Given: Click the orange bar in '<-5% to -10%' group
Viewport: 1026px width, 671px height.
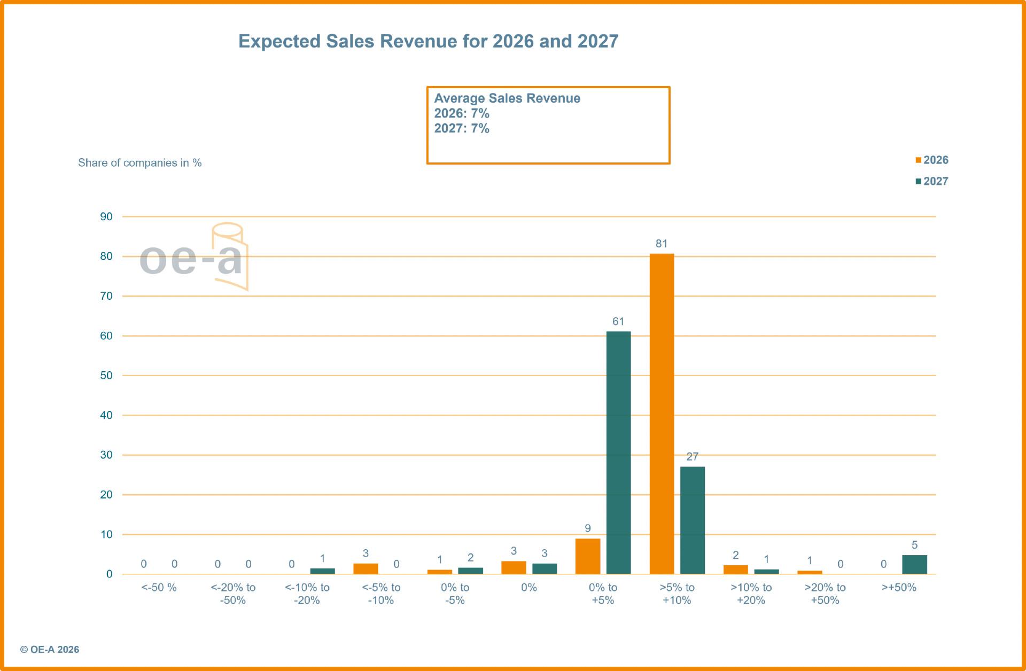Looking at the screenshot, I should [366, 569].
